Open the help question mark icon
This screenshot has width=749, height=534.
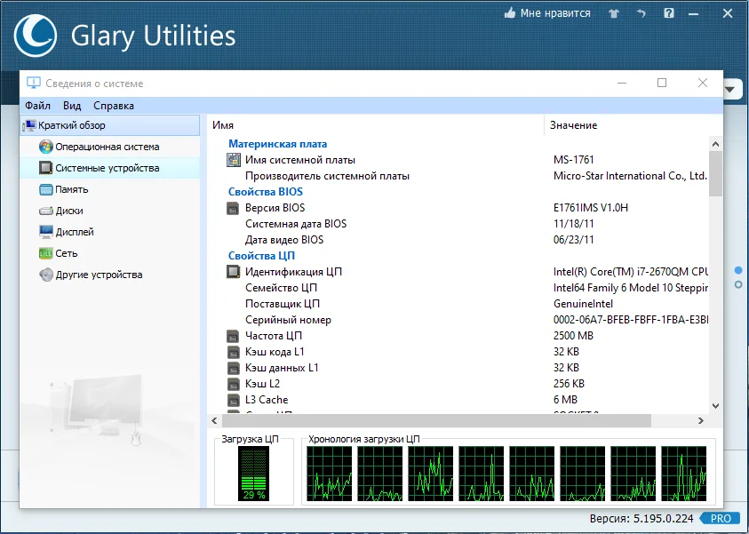(x=669, y=13)
